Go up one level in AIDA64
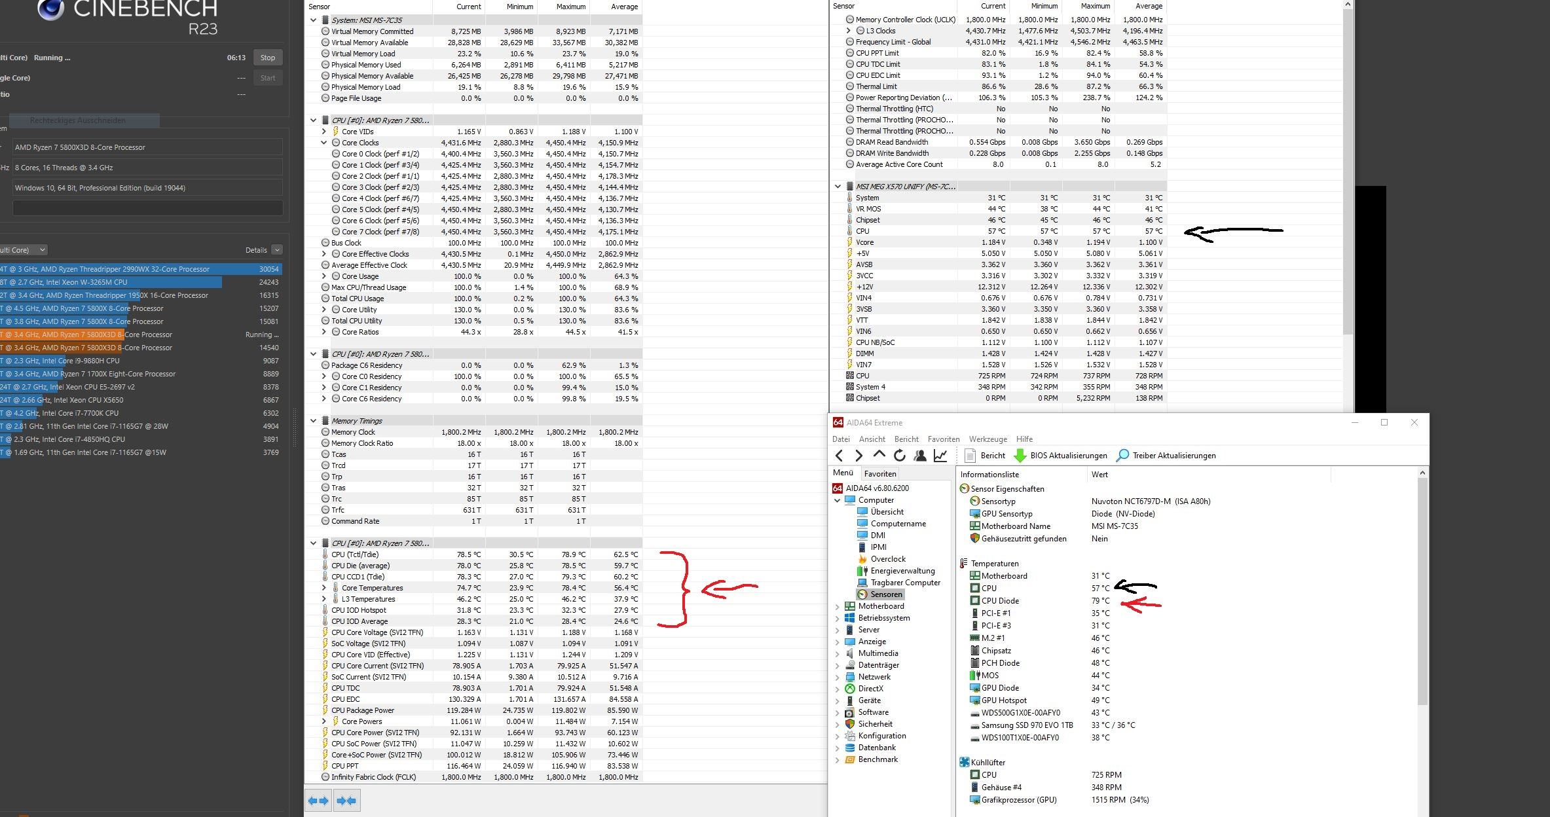Screen dimensions: 1550x817 click(879, 455)
